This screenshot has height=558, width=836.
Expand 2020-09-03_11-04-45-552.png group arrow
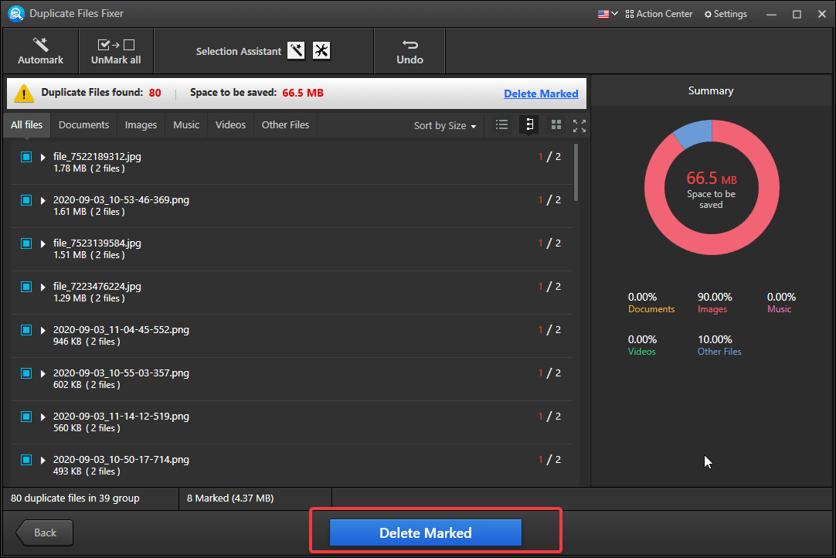42,330
